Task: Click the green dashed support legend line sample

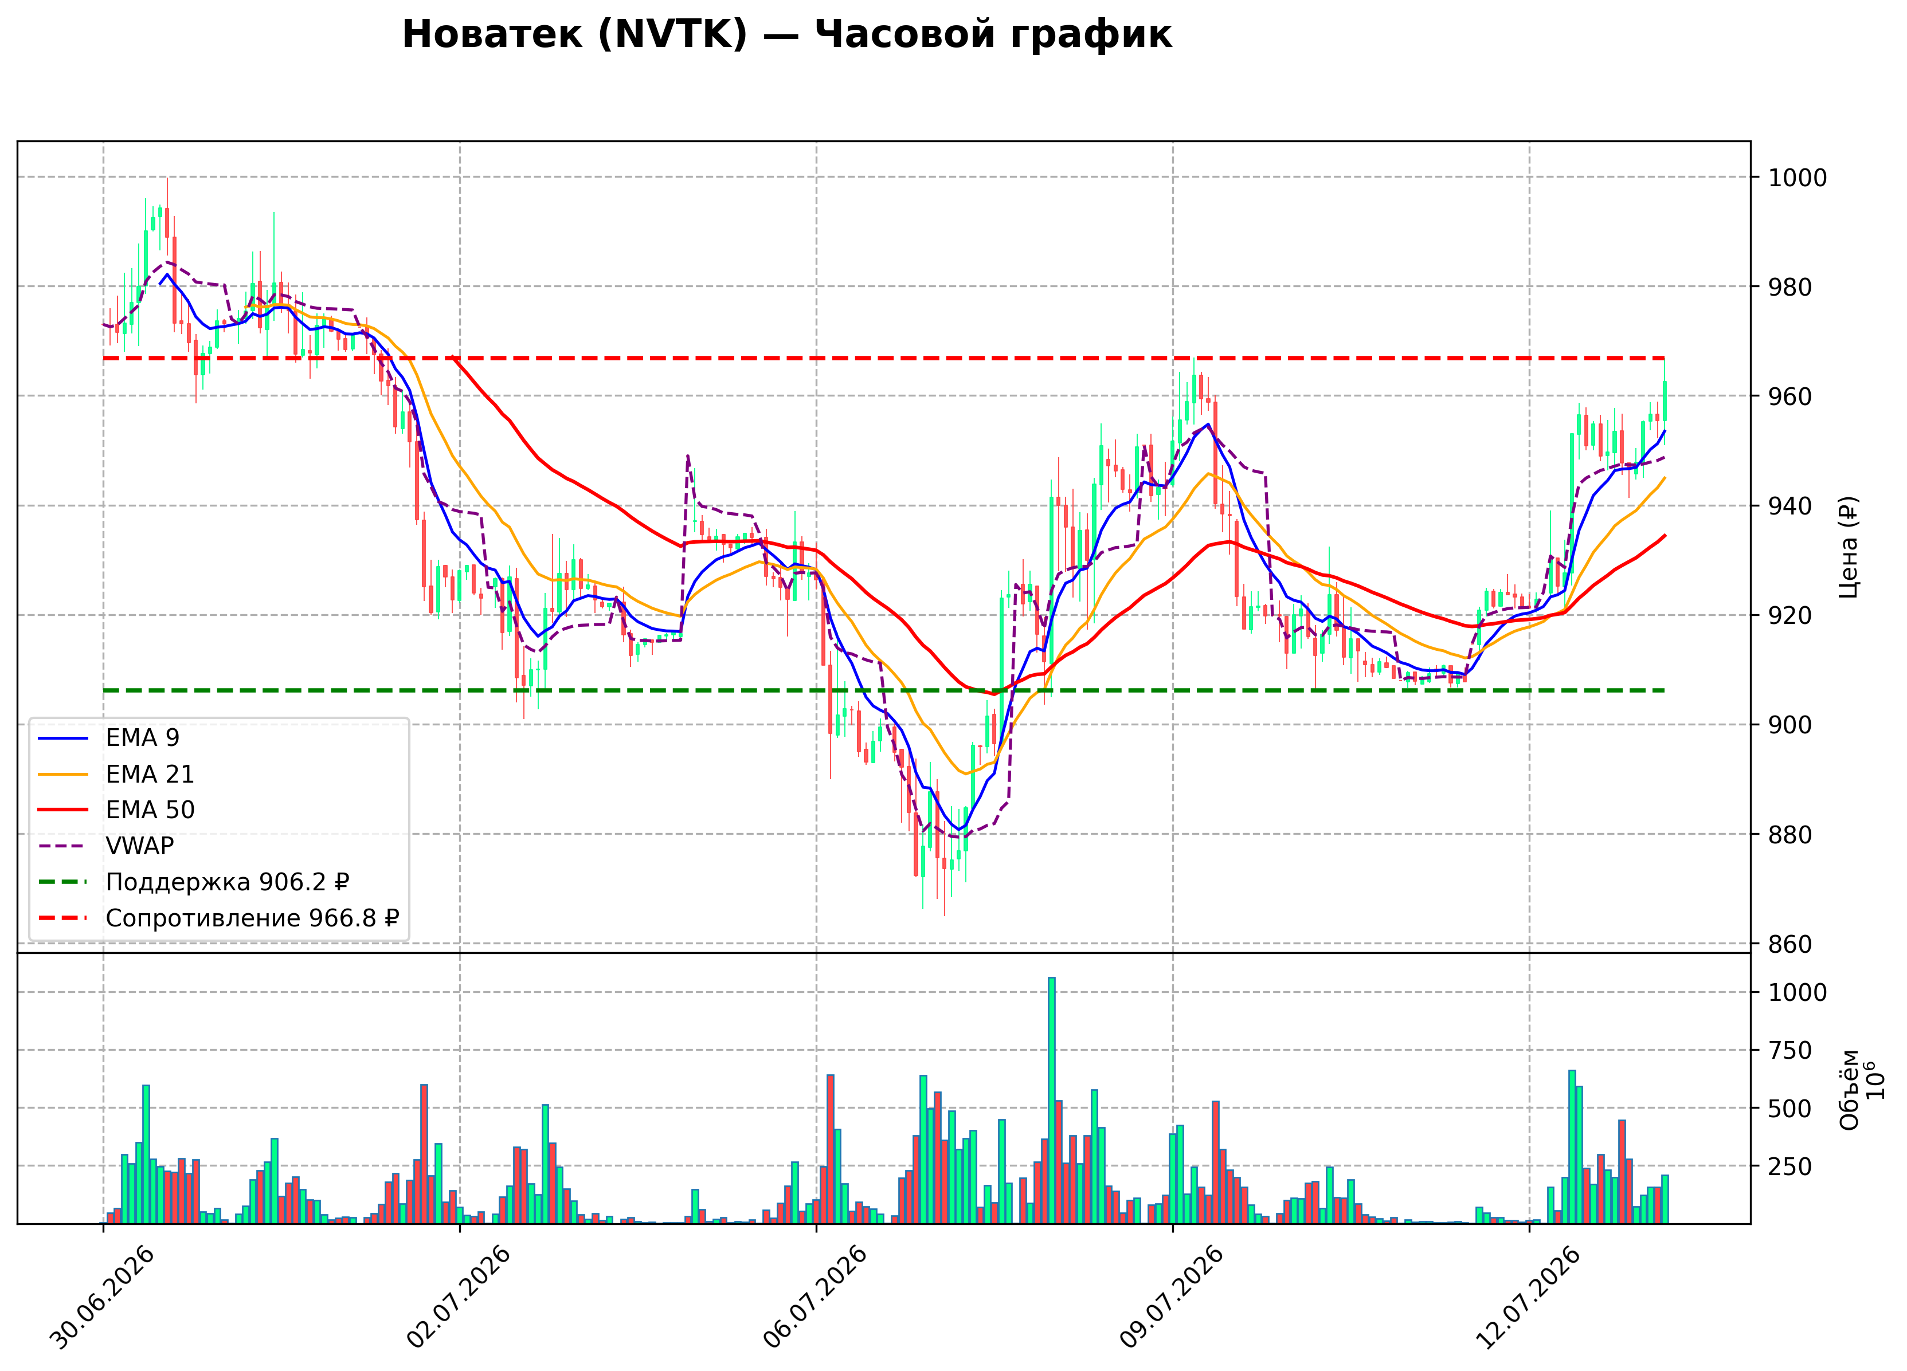Action: point(63,883)
